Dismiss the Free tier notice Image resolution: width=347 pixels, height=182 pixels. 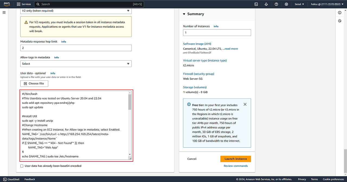[245, 104]
